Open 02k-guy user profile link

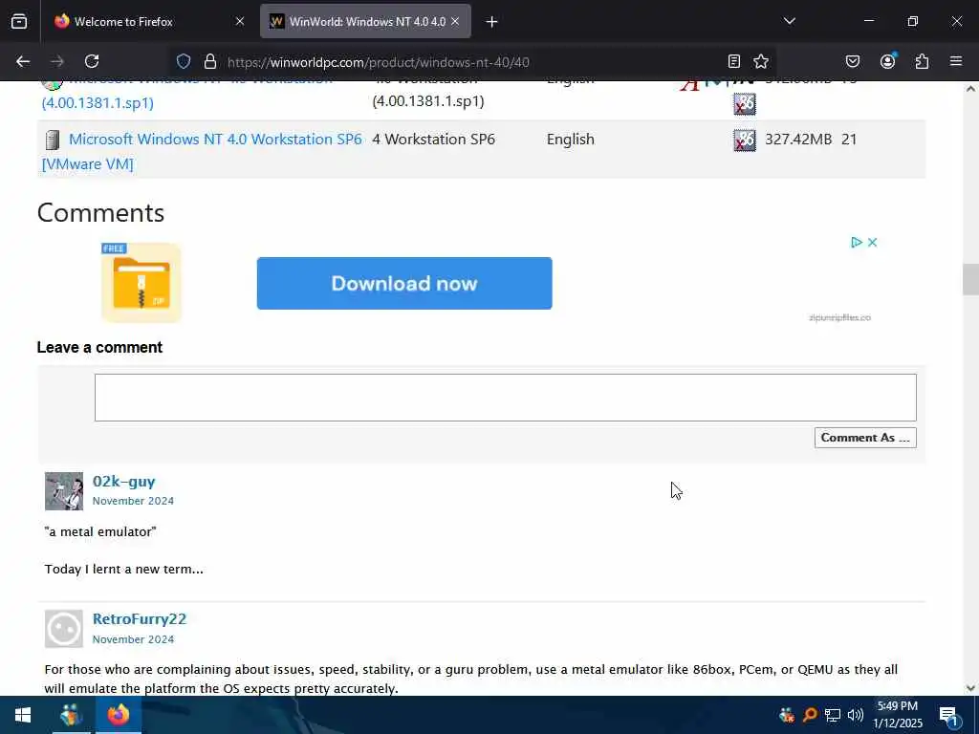[x=123, y=482]
